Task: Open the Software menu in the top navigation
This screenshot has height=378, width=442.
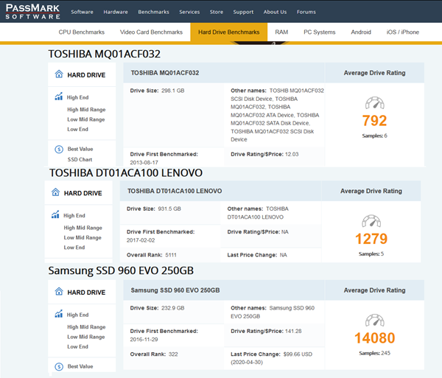Action: point(82,12)
